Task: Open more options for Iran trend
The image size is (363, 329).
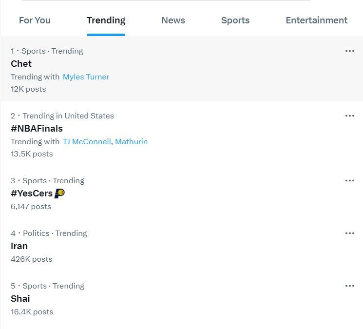Action: (349, 233)
